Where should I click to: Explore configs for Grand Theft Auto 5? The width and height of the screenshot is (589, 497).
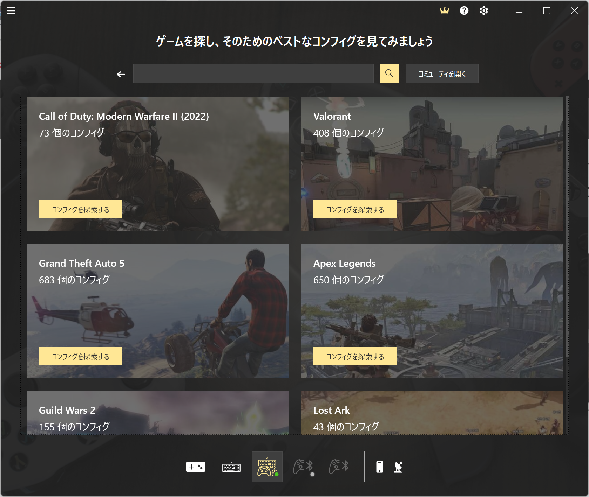tap(80, 356)
